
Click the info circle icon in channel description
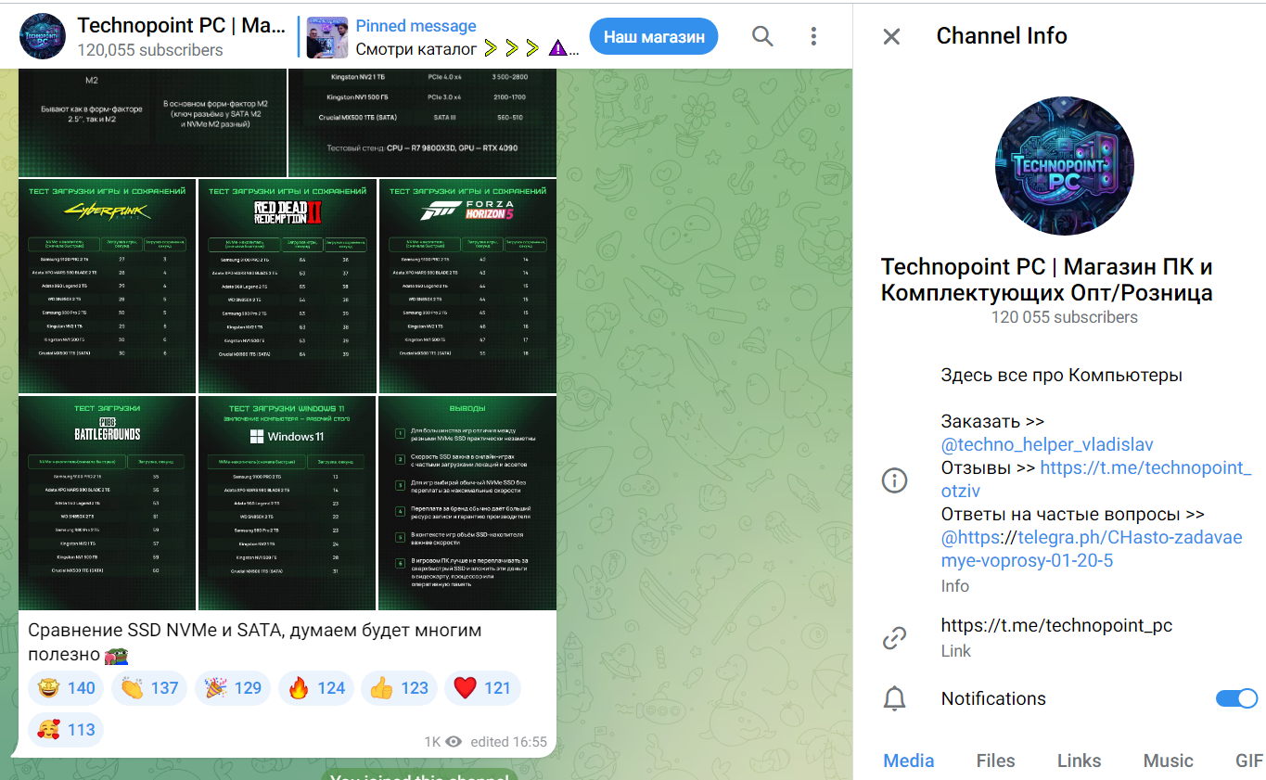click(894, 480)
